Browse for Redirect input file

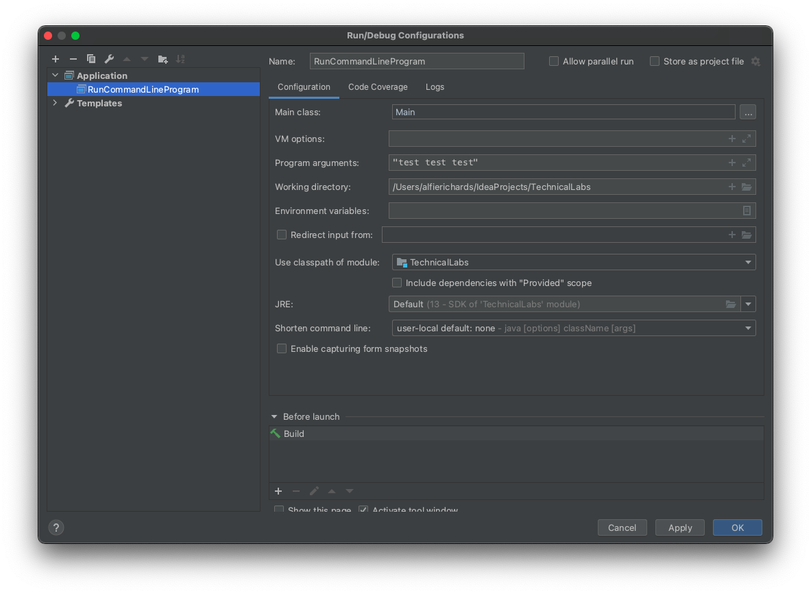coord(747,235)
